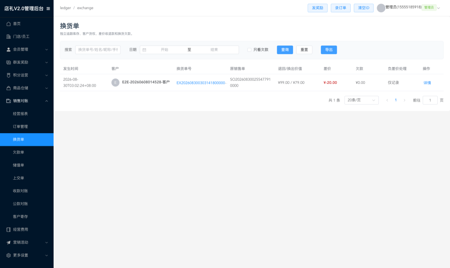The image size is (450, 268).
Task: Click the 导出 export button
Action: (x=329, y=50)
